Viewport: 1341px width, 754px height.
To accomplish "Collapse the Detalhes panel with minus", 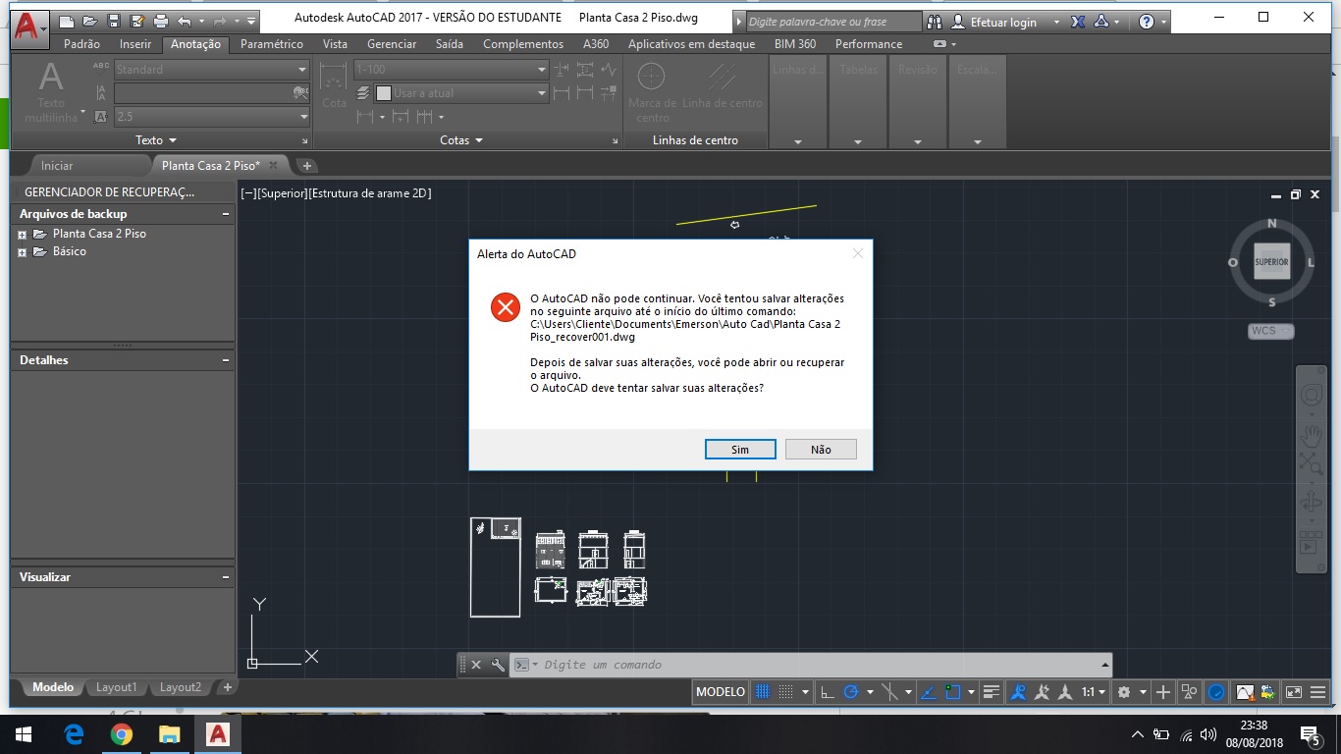I will click(x=226, y=360).
